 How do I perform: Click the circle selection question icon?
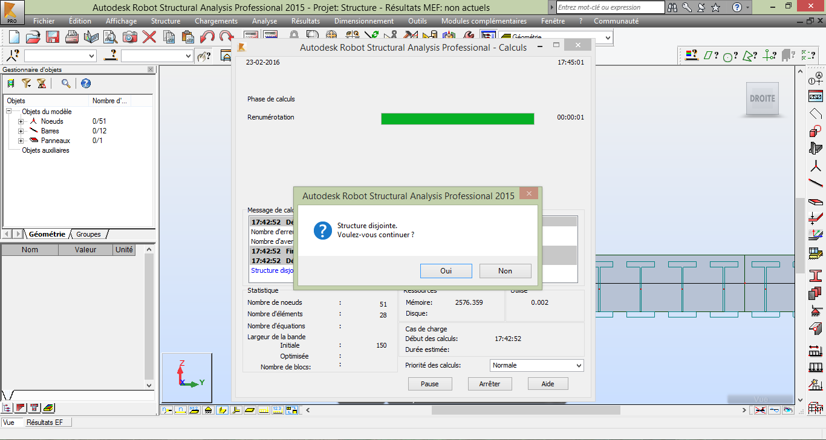(730, 56)
